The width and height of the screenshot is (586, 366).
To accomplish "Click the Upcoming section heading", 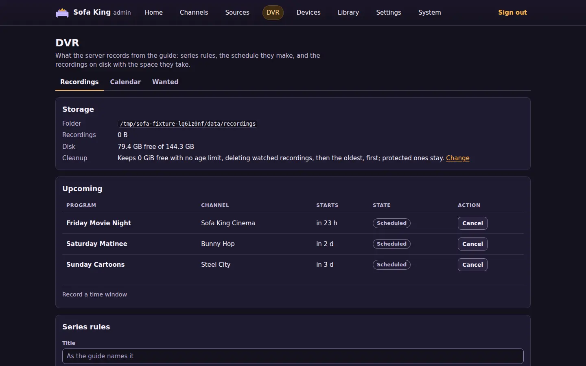I will pos(82,189).
